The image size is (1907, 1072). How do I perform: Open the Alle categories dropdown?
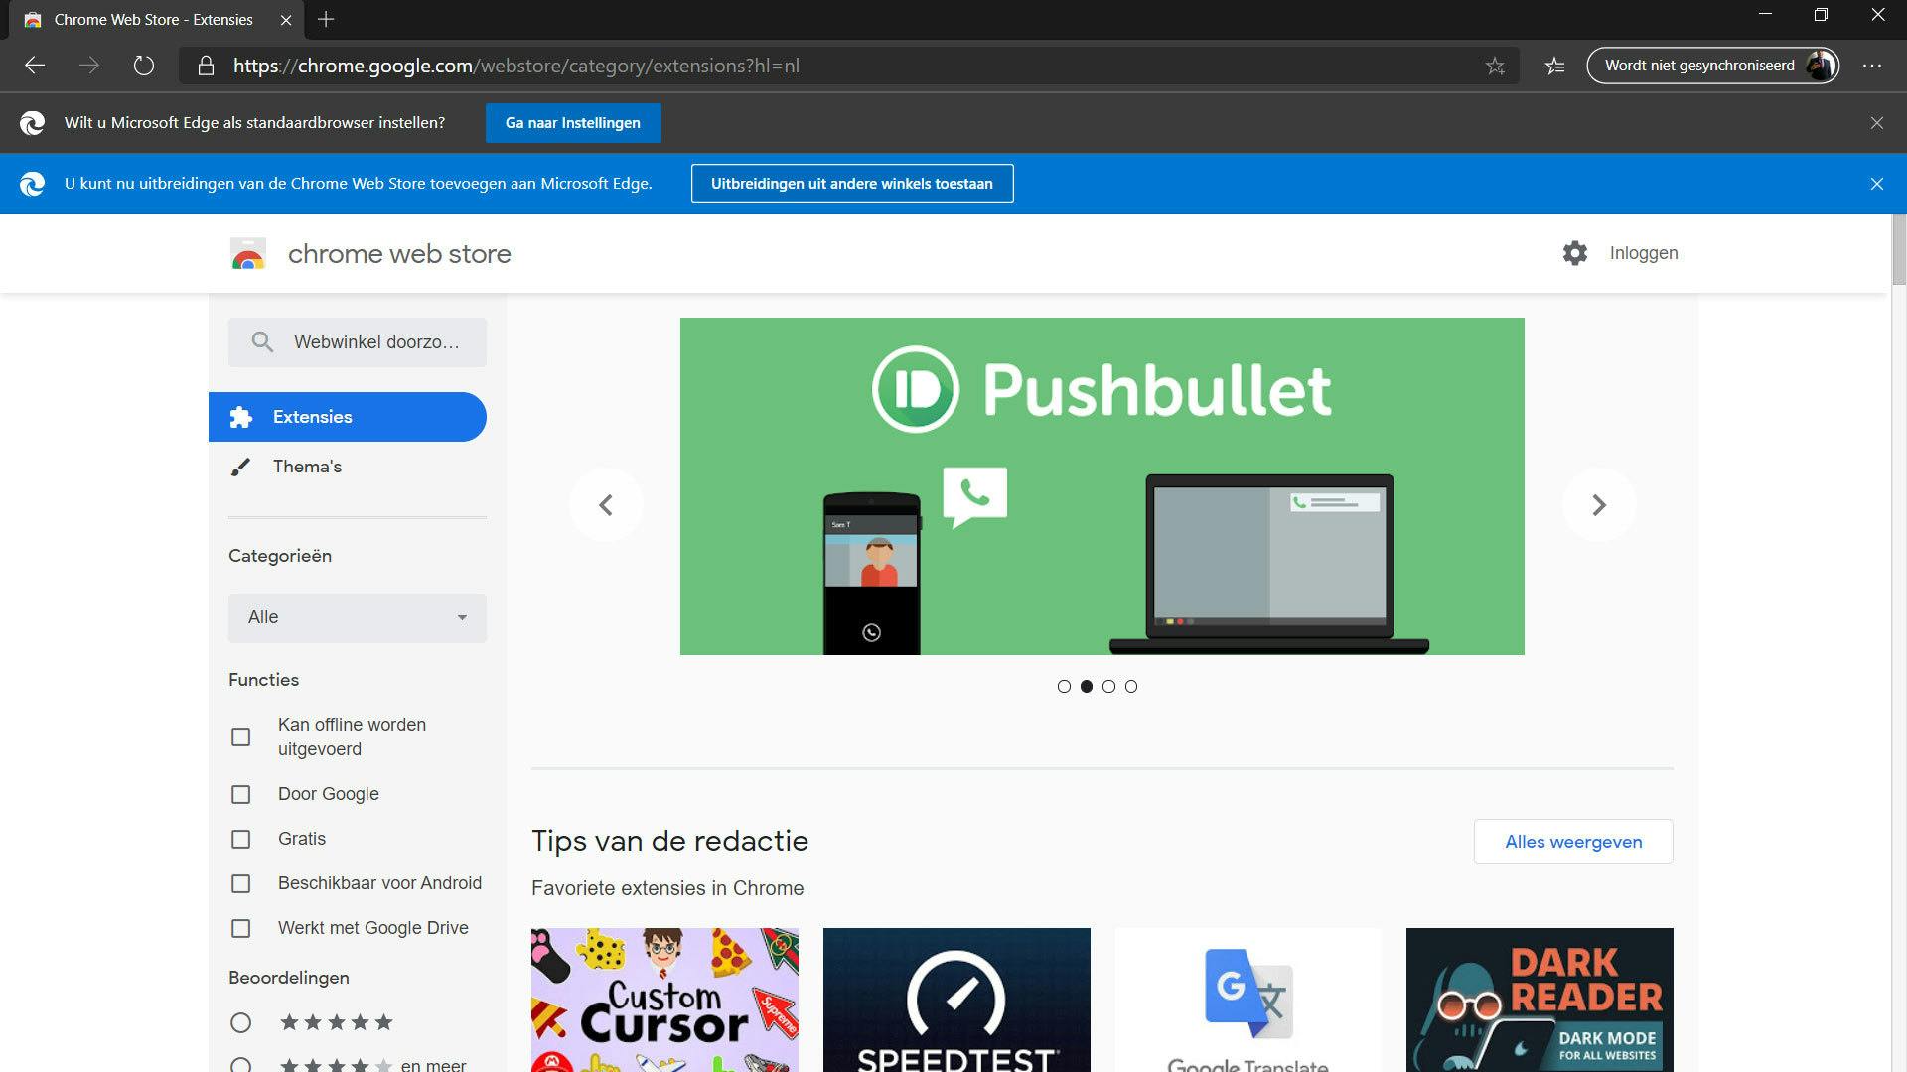pos(357,617)
